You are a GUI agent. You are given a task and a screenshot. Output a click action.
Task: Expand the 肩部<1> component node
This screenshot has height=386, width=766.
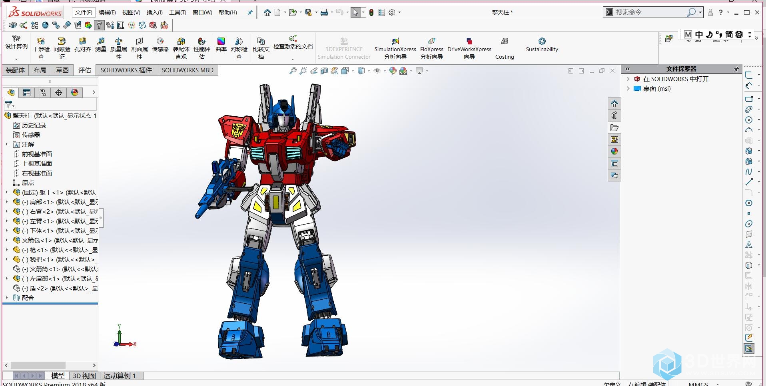[7, 202]
